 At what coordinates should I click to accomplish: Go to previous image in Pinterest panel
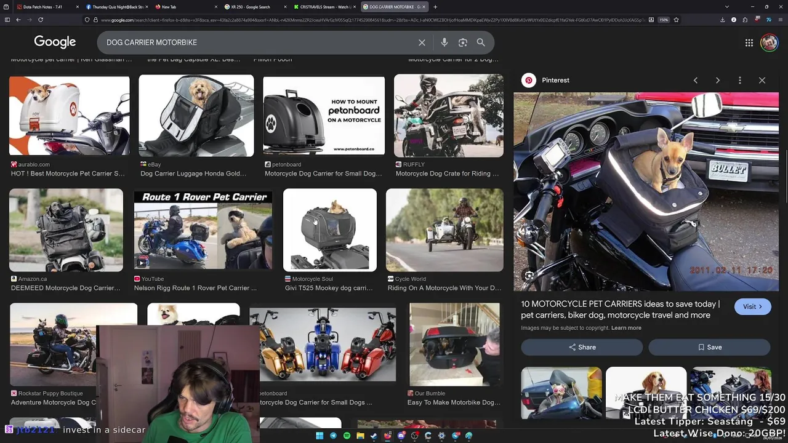[x=696, y=81]
